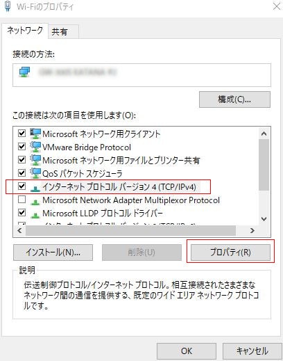
Task: Select the VMware Bridge Protocol row text
Action: (87, 147)
